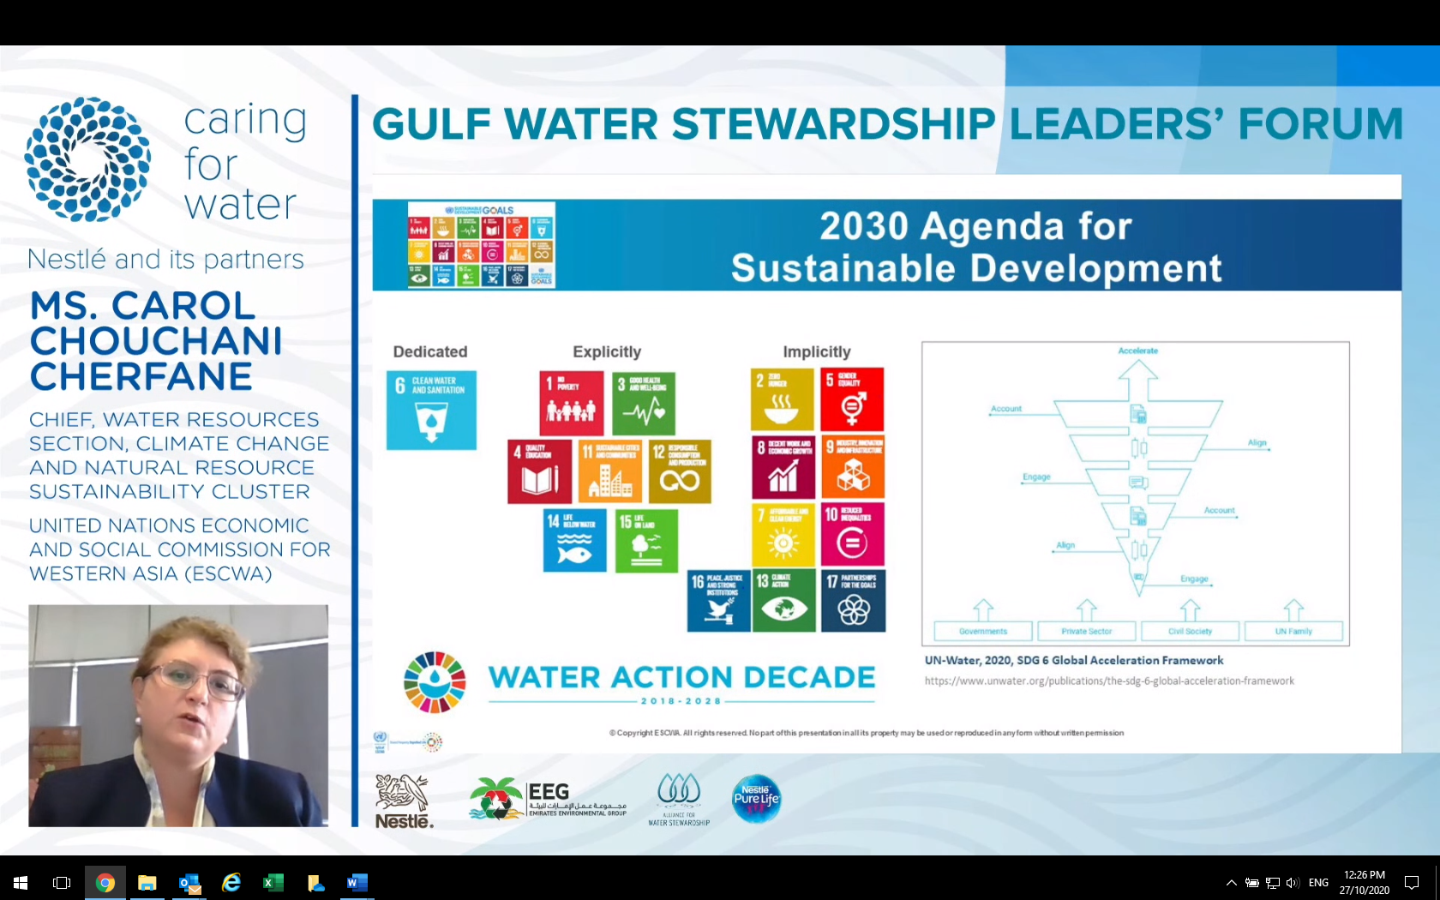Click the speaker's webcam video thumbnail
The height and width of the screenshot is (900, 1440).
click(x=178, y=716)
